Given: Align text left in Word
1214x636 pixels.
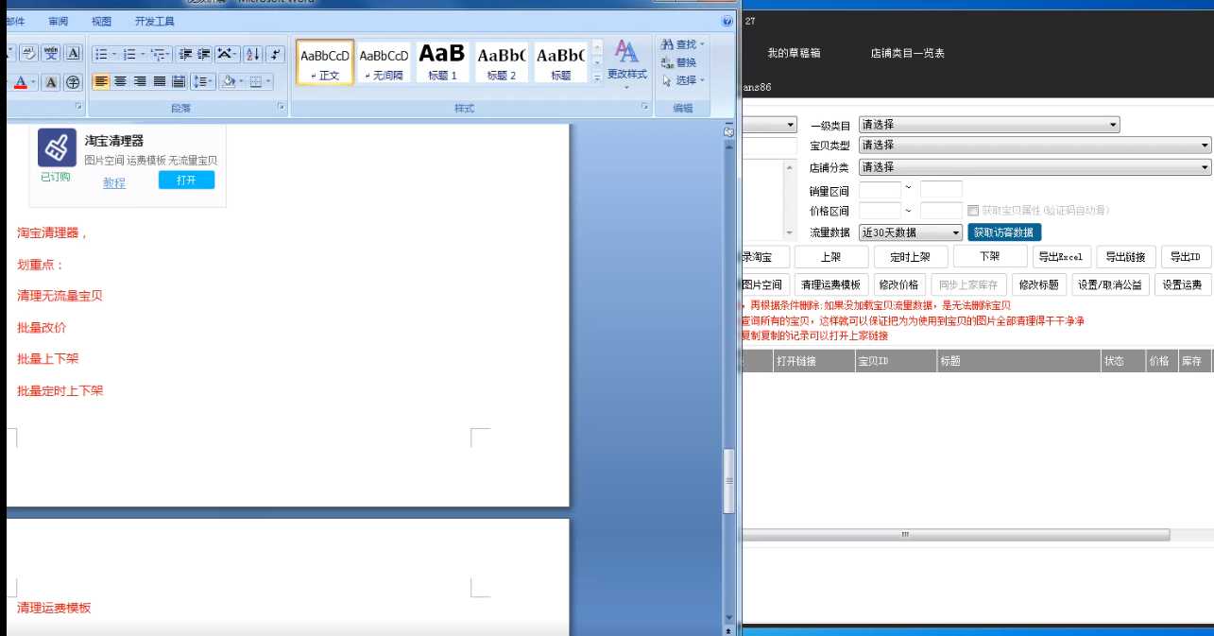Looking at the screenshot, I should tap(101, 81).
